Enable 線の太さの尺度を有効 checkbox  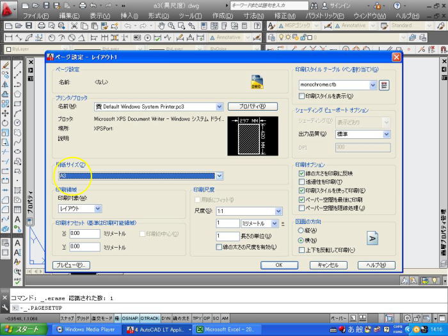pos(219,247)
